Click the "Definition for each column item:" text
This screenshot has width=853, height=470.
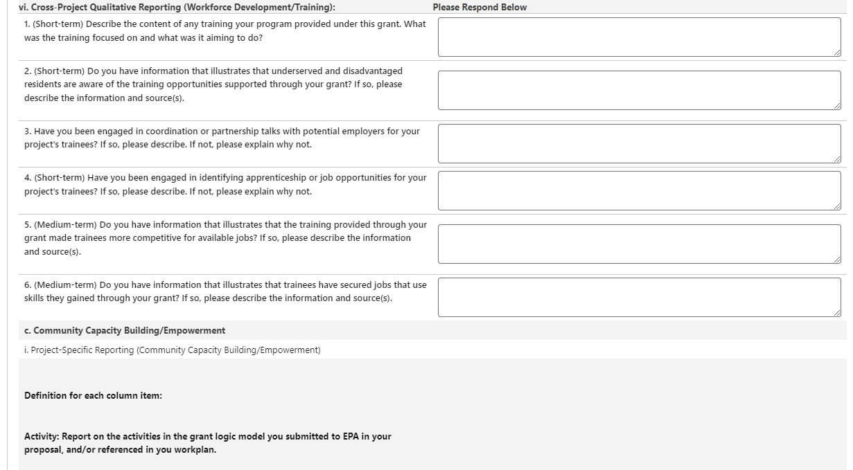[93, 396]
